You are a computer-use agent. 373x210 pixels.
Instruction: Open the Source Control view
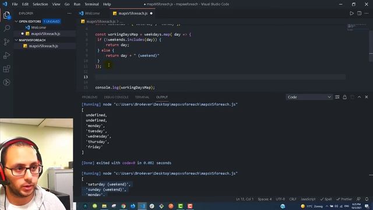6,42
